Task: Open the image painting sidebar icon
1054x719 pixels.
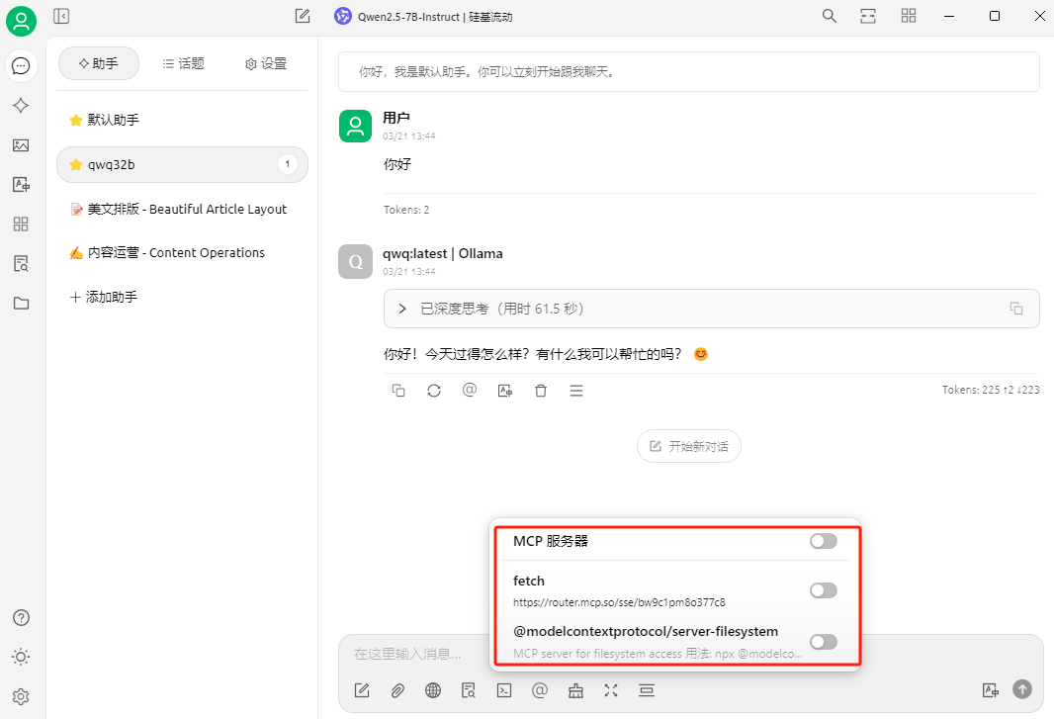Action: 21,145
